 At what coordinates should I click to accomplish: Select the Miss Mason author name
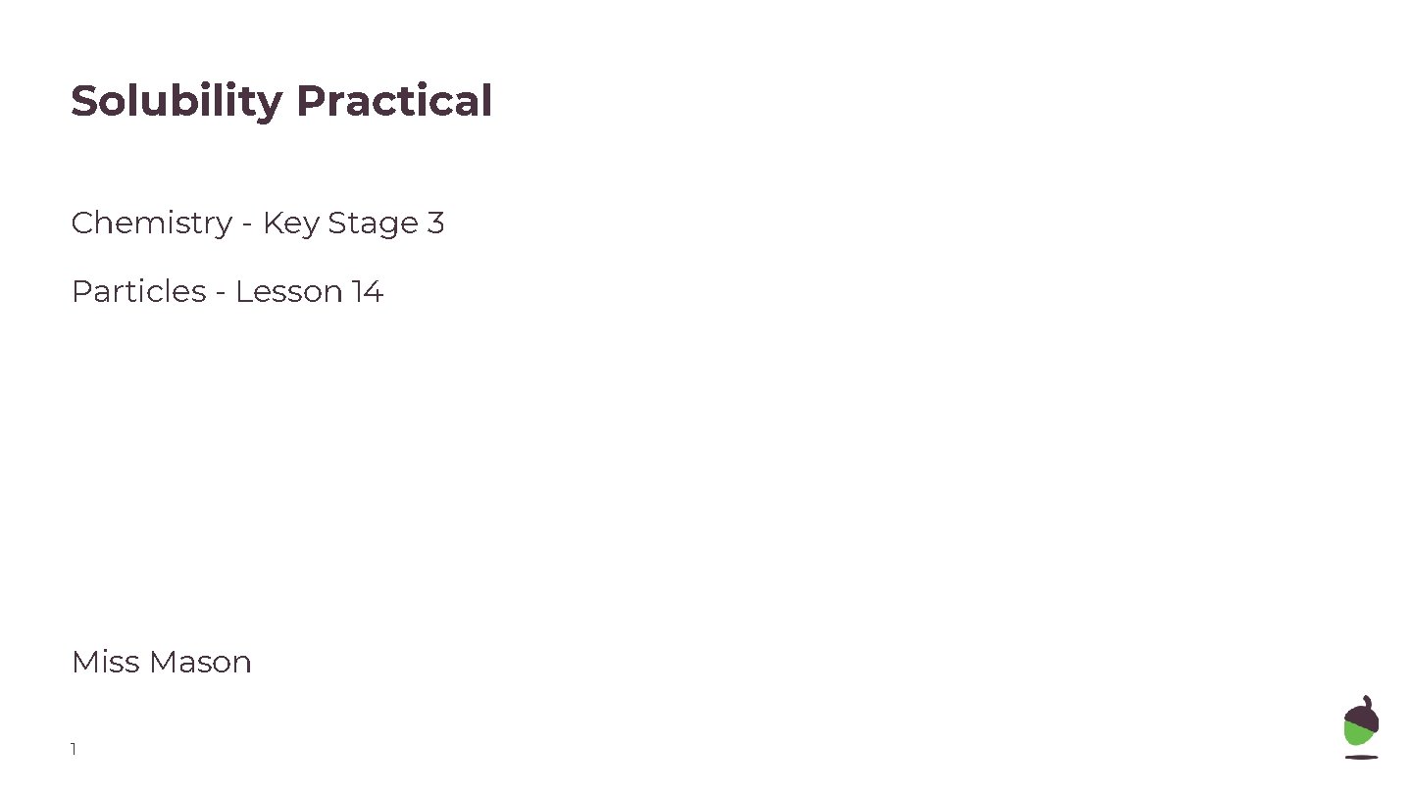point(162,662)
